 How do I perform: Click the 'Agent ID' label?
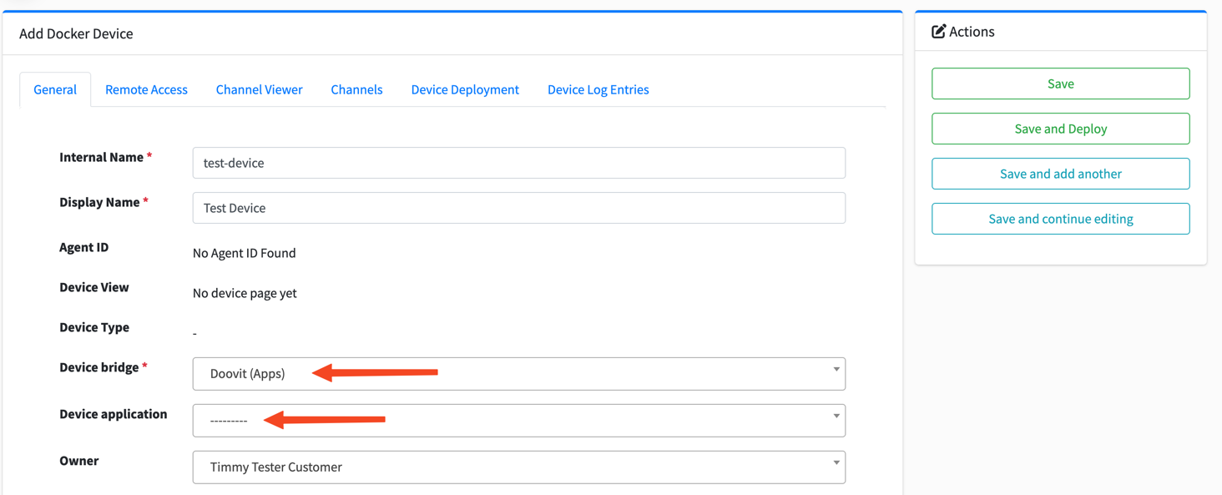(83, 247)
